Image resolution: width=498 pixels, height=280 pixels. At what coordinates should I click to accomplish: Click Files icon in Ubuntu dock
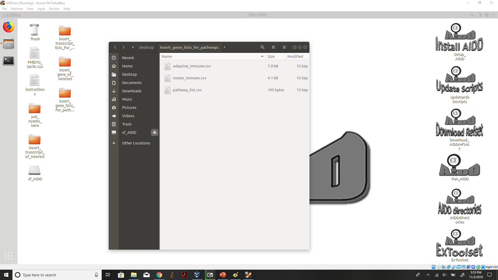point(9,44)
